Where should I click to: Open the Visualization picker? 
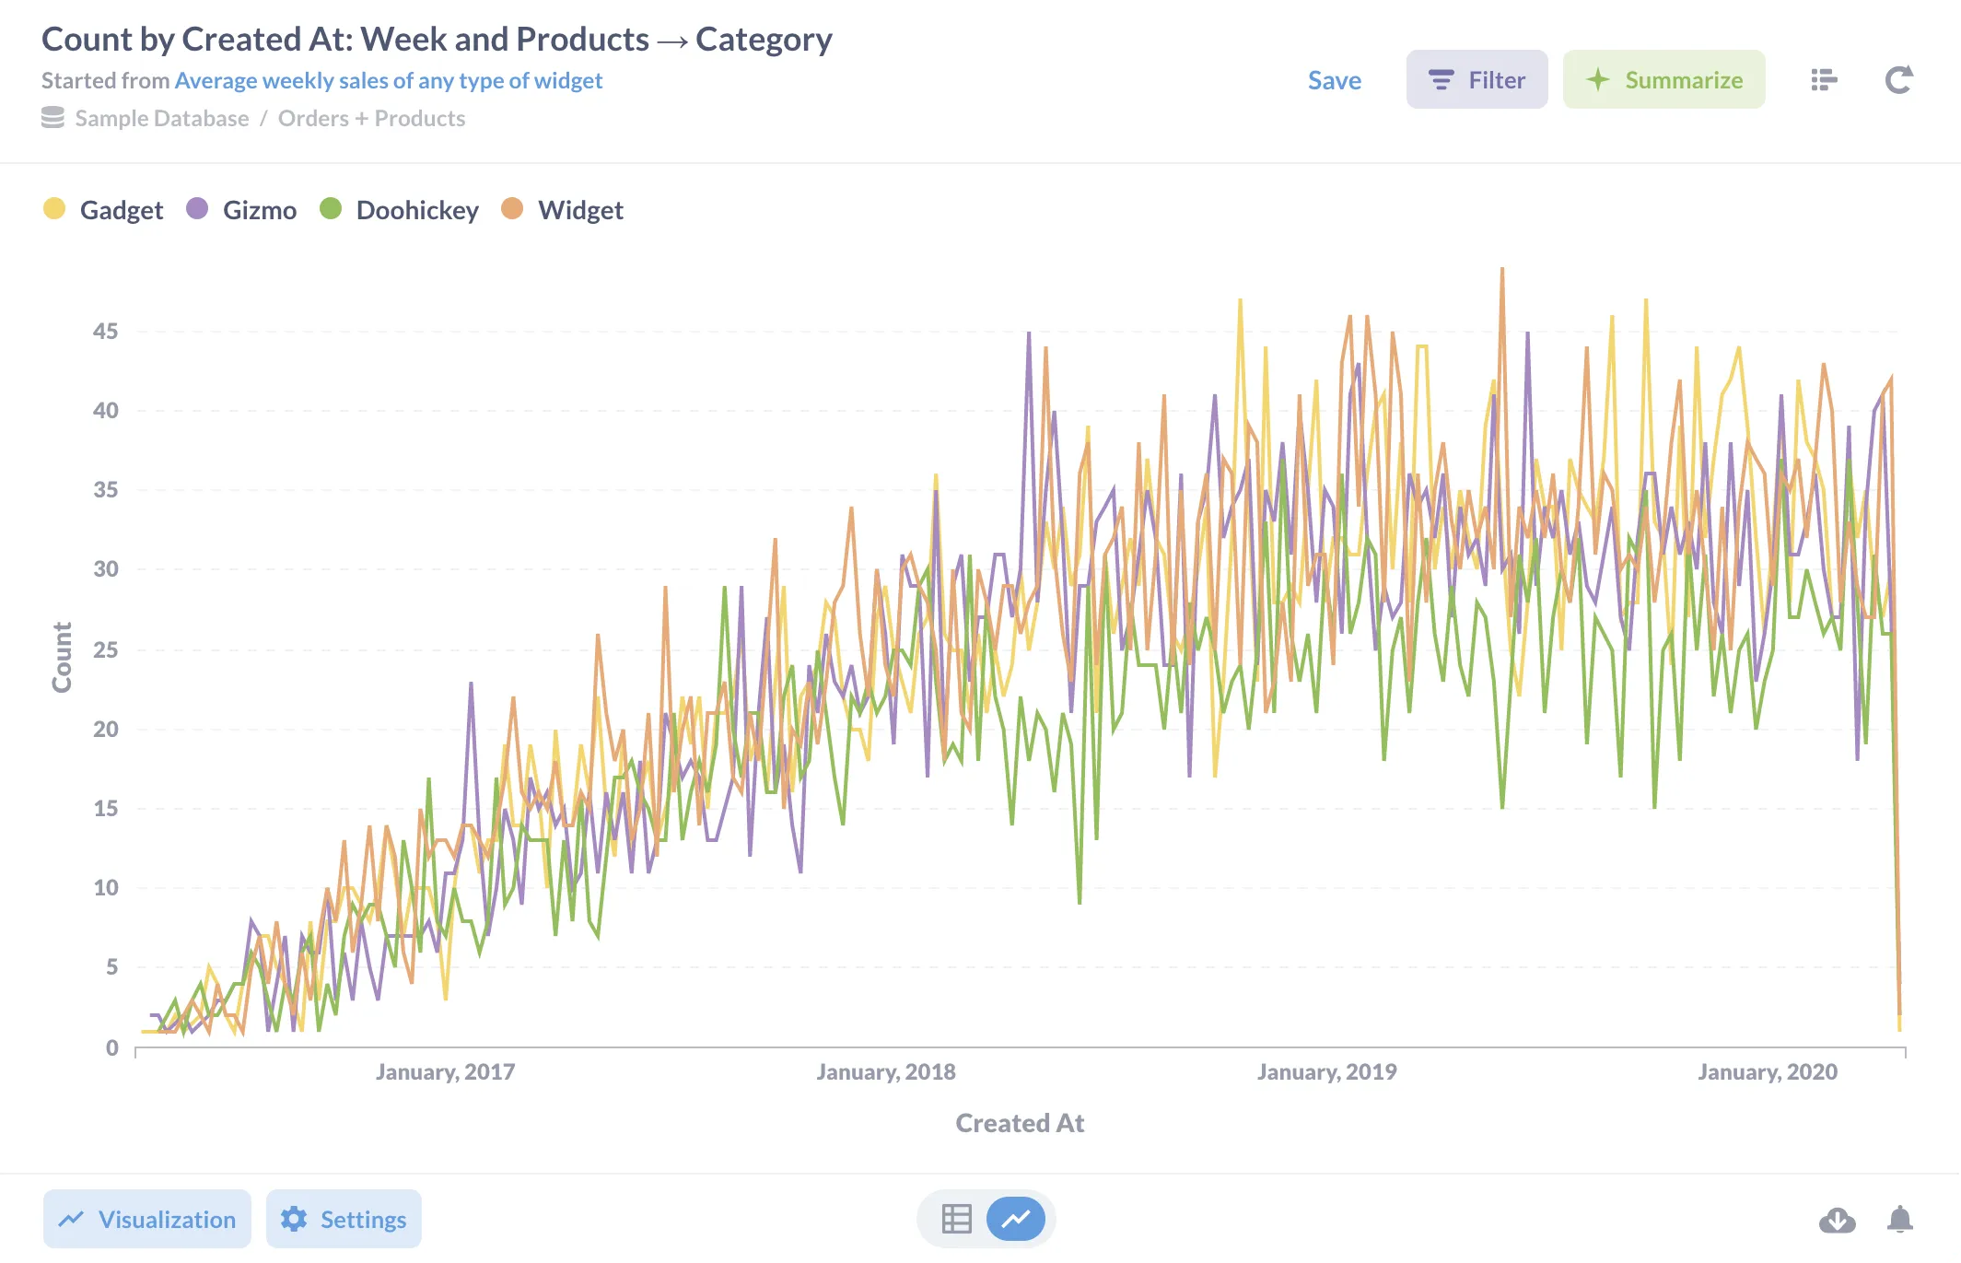146,1218
